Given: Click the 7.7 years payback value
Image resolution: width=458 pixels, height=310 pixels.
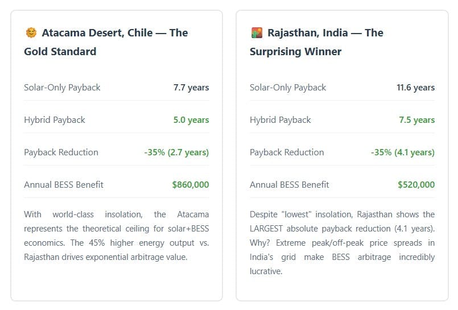Looking at the screenshot, I should pos(191,88).
